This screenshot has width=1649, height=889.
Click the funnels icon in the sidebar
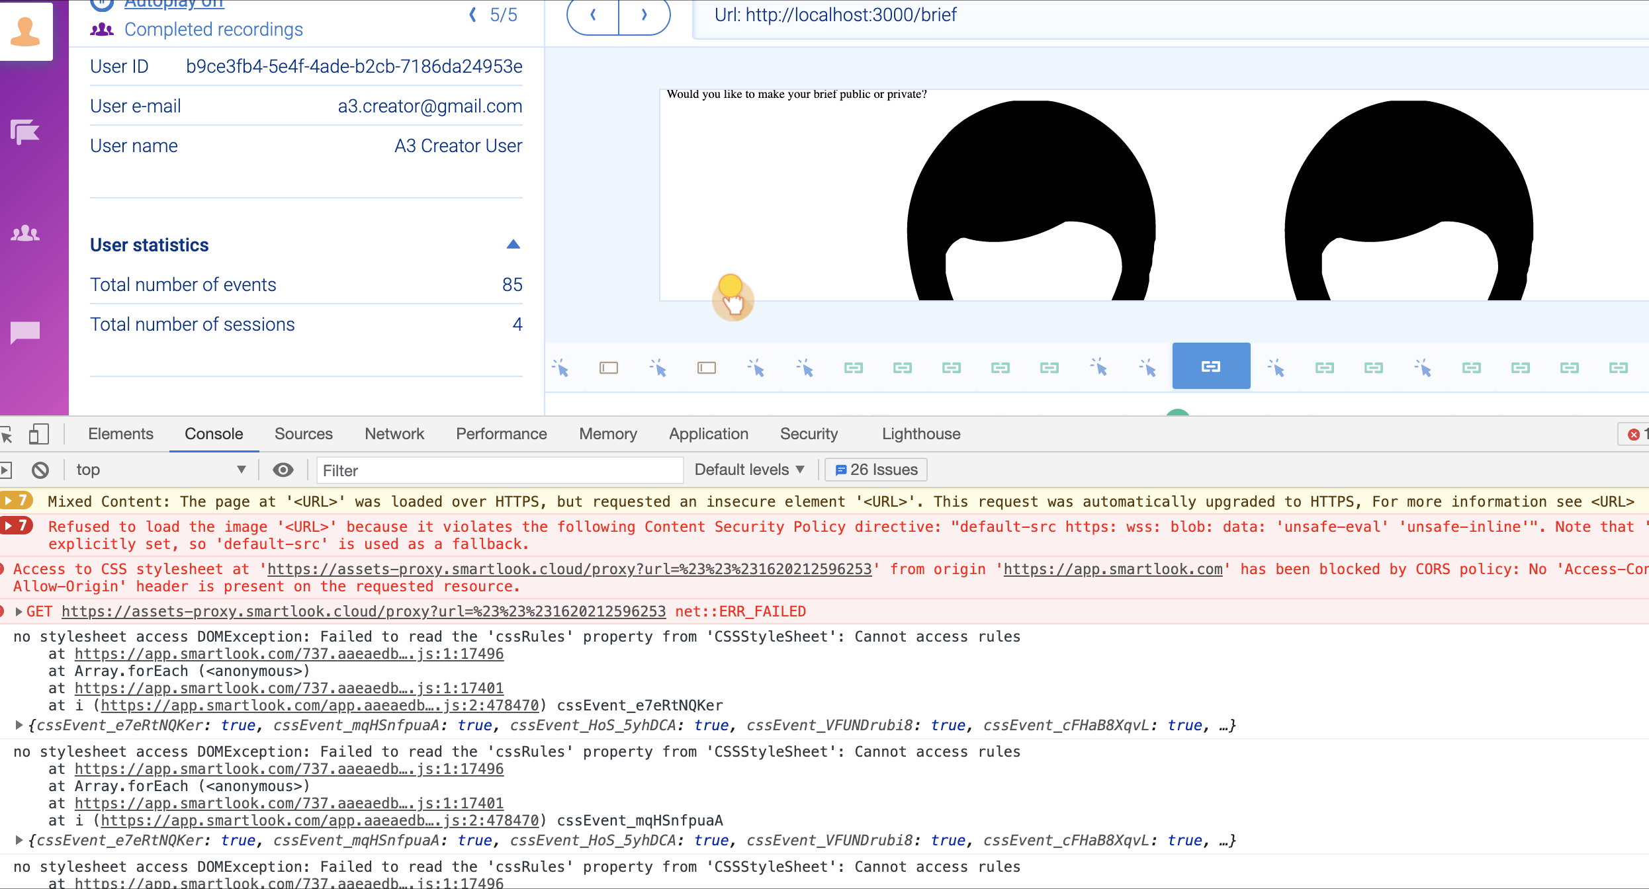[x=25, y=132]
